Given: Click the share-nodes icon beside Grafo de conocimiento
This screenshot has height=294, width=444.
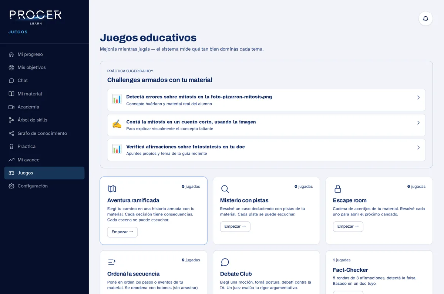Looking at the screenshot, I should pos(11,133).
